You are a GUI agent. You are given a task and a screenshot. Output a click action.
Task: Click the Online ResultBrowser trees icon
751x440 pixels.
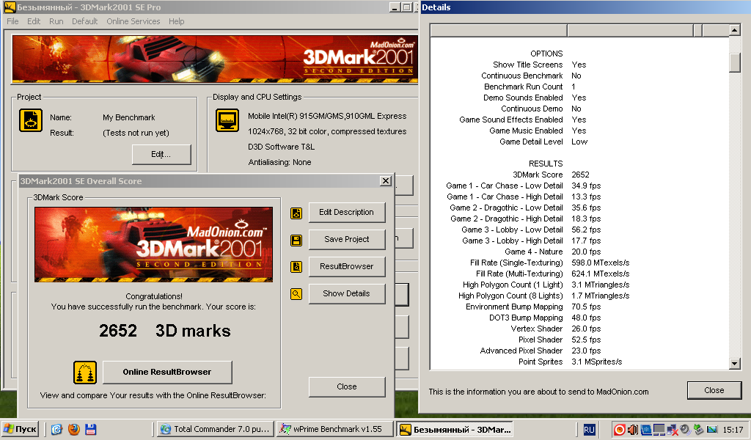pyautogui.click(x=85, y=373)
